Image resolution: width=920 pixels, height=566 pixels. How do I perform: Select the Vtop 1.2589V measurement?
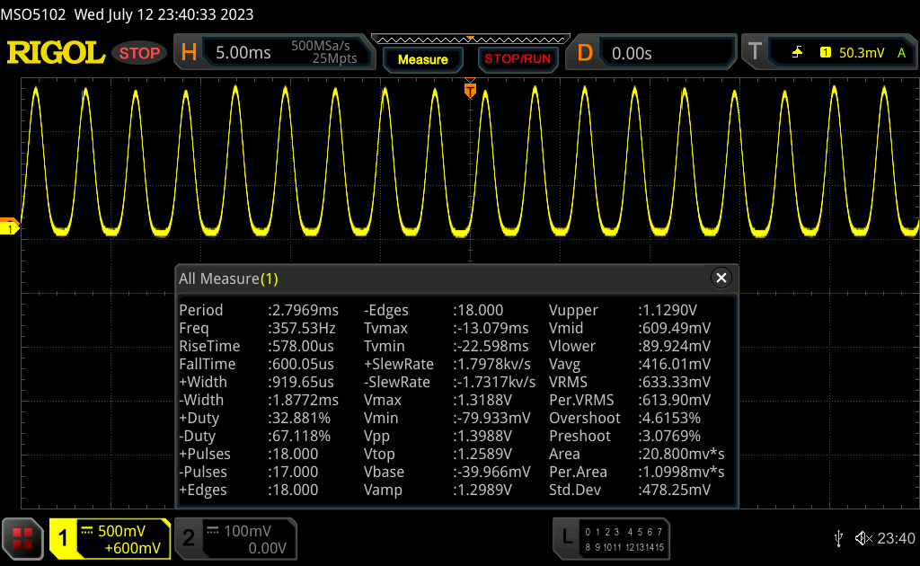point(438,454)
